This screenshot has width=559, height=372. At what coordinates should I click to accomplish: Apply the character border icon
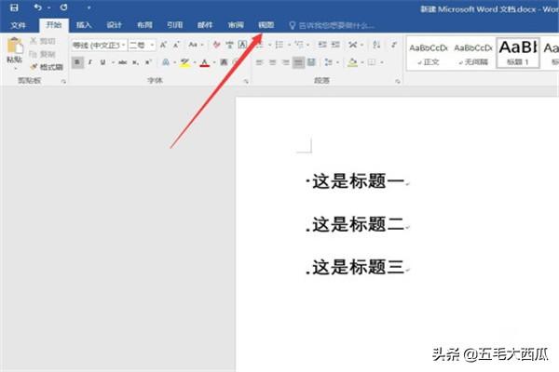(242, 45)
